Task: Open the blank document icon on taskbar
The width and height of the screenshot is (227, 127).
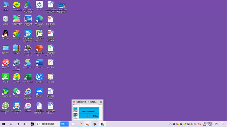Action: [73, 124]
